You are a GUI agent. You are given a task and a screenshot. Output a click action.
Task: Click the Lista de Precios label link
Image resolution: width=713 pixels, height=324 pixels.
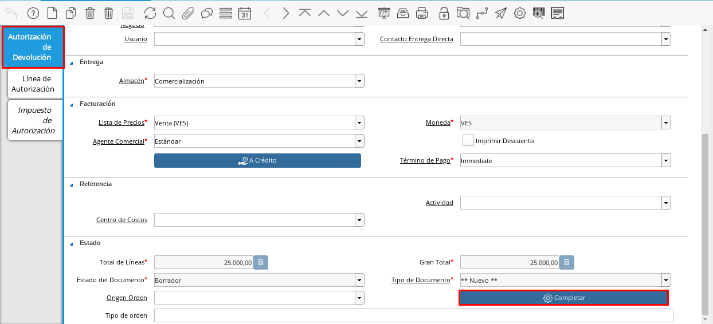(122, 123)
